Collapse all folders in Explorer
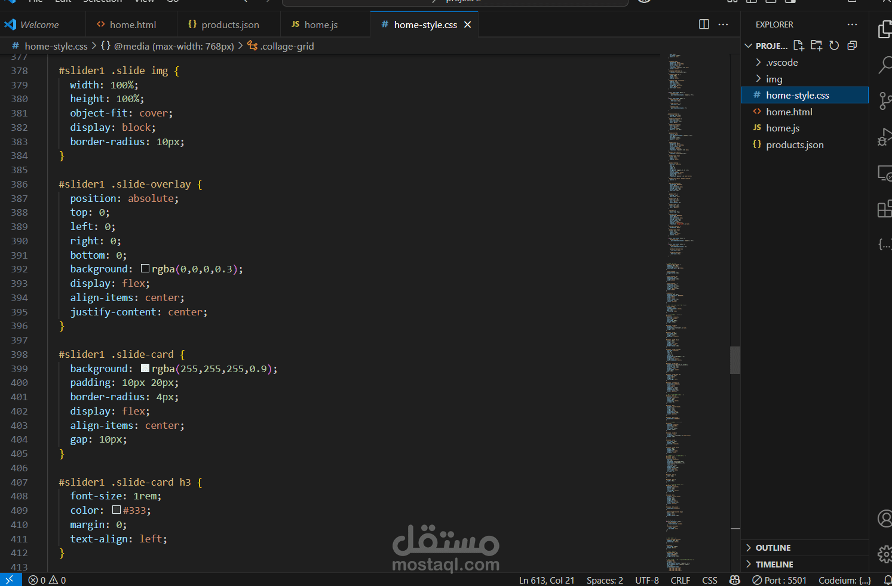This screenshot has width=892, height=586. (x=853, y=45)
